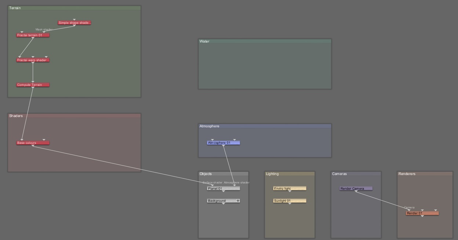Image resolution: width=458 pixels, height=240 pixels.
Task: Click the Camera input port on Render 01
Action: tap(409, 210)
